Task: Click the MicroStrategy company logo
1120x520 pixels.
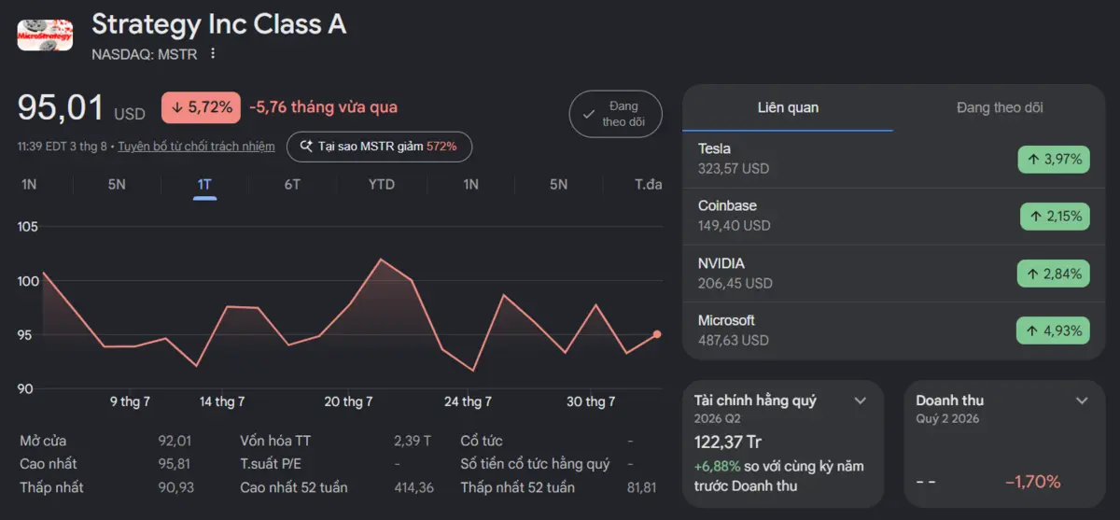Action: [45, 35]
